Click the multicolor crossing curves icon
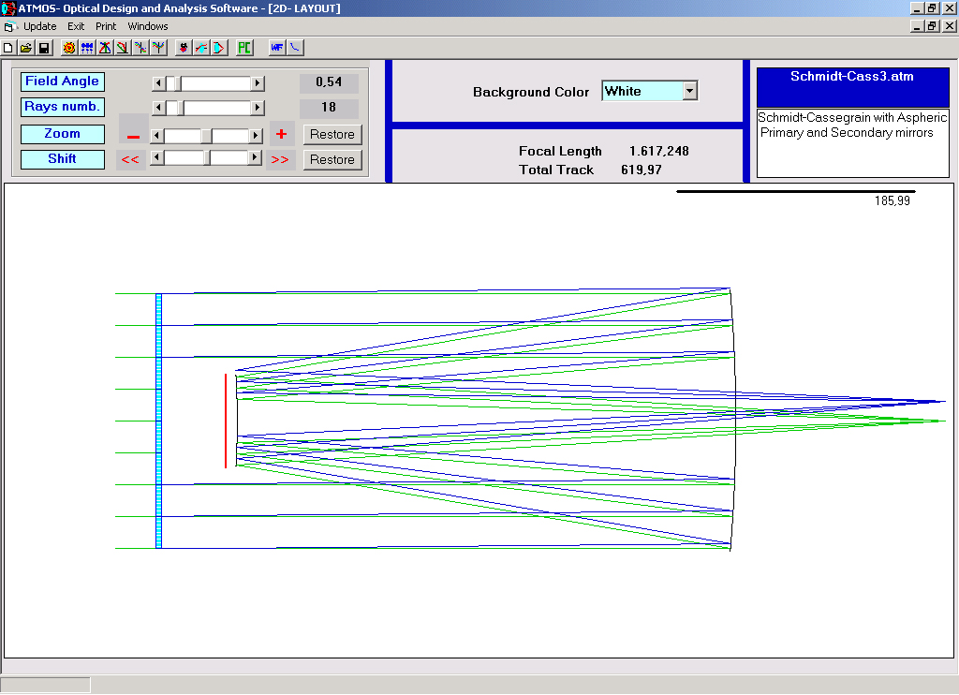959x695 pixels. (x=140, y=48)
